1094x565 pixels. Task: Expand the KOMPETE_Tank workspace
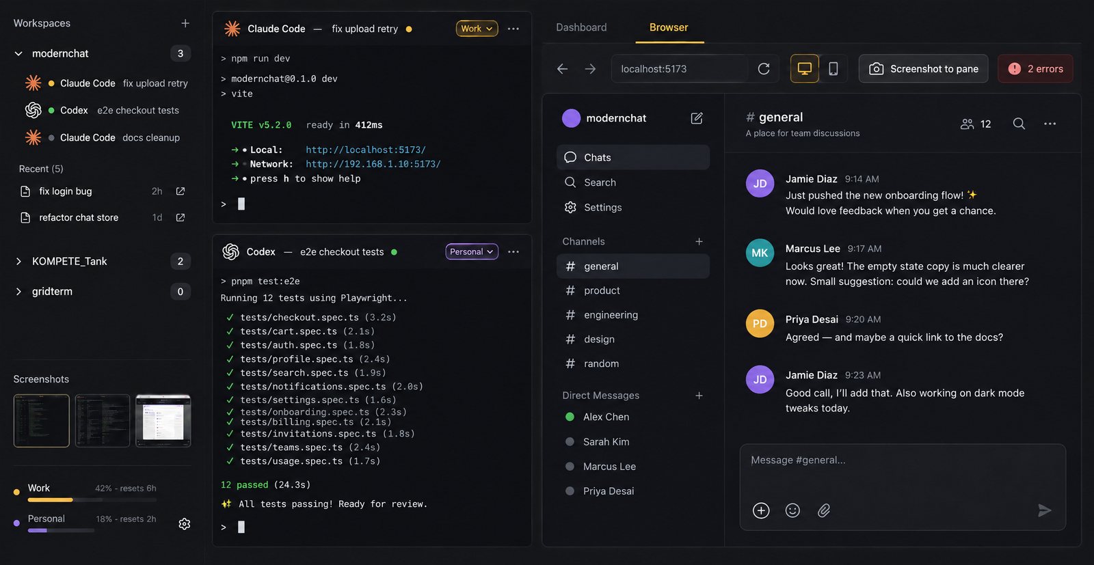coord(18,261)
